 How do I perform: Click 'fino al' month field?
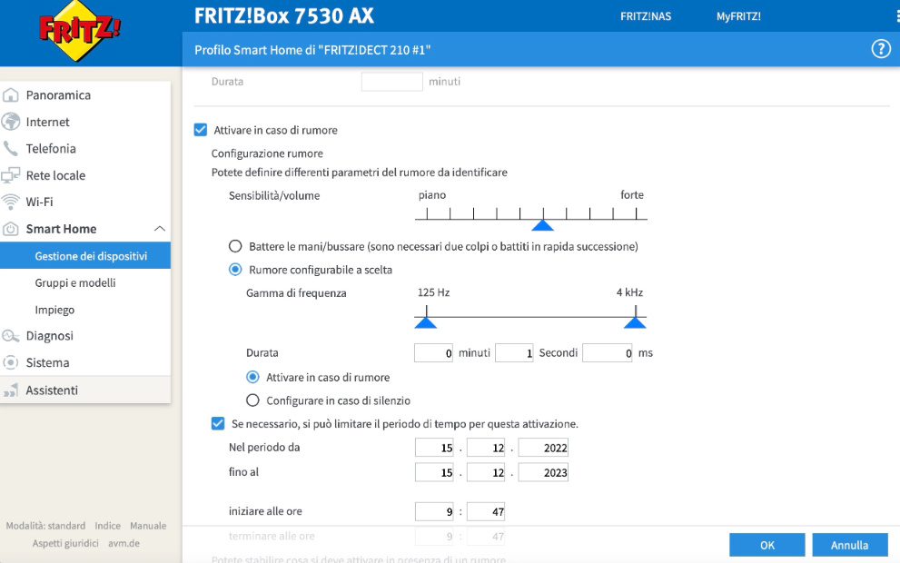click(x=486, y=472)
